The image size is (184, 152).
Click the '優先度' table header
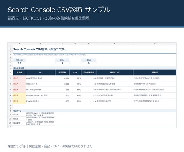coord(20,72)
